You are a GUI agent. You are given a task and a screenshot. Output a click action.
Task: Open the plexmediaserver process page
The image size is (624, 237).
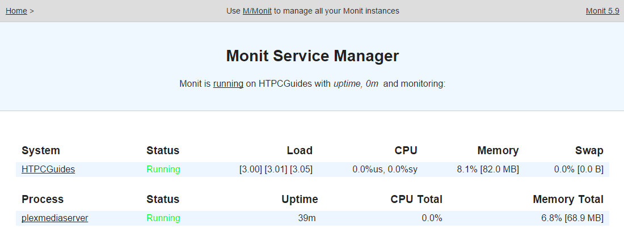(54, 218)
